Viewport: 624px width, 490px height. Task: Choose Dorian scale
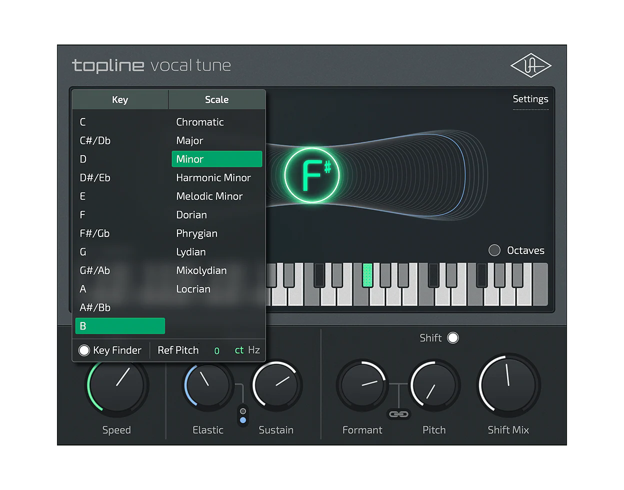pyautogui.click(x=216, y=214)
